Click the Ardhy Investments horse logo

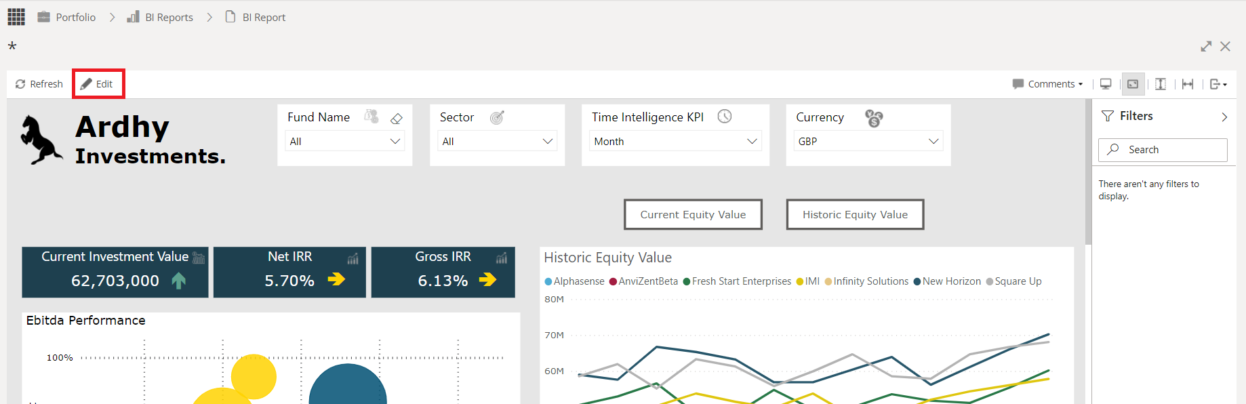tap(41, 140)
